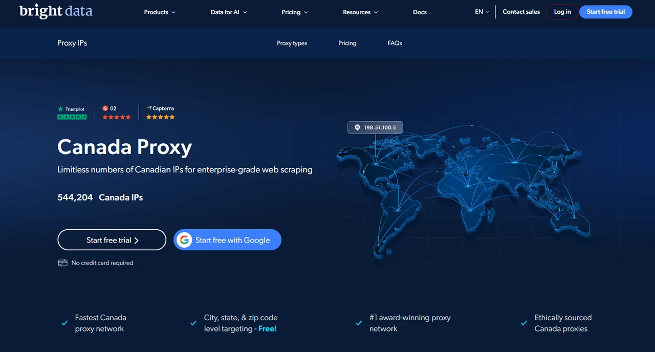The height and width of the screenshot is (352, 655).
Task: Click checkmark beside #1 award-winning proxy network
Action: (359, 323)
